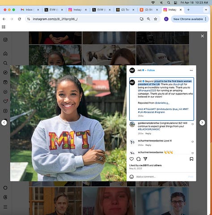
Task: Open macOS Control Center icon
Action: pos(175,3)
